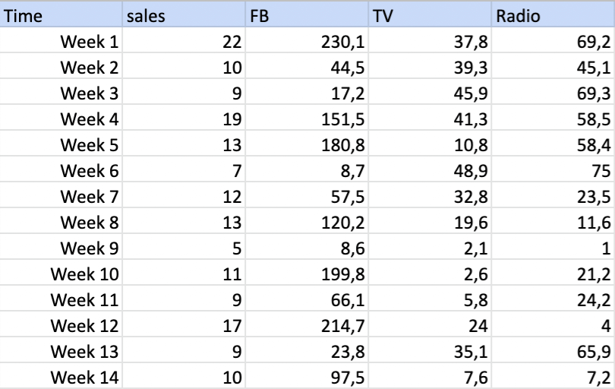Screen dimensions: 615x389
Task: Select the FB cell containing 230,1
Action: pos(307,40)
